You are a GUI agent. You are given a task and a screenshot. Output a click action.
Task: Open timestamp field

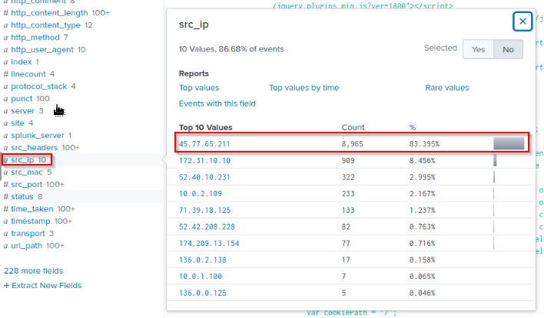point(31,221)
